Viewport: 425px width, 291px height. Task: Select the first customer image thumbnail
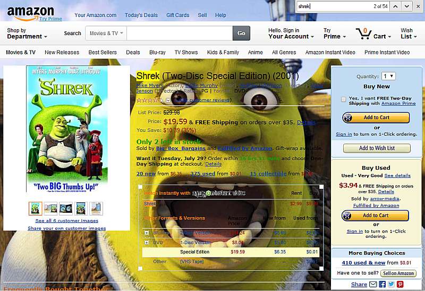[x=36, y=209]
